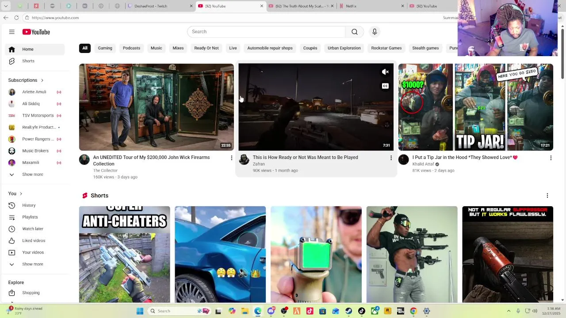Select the Gaming filter chip
Screen dimensions: 566x318
(105, 48)
